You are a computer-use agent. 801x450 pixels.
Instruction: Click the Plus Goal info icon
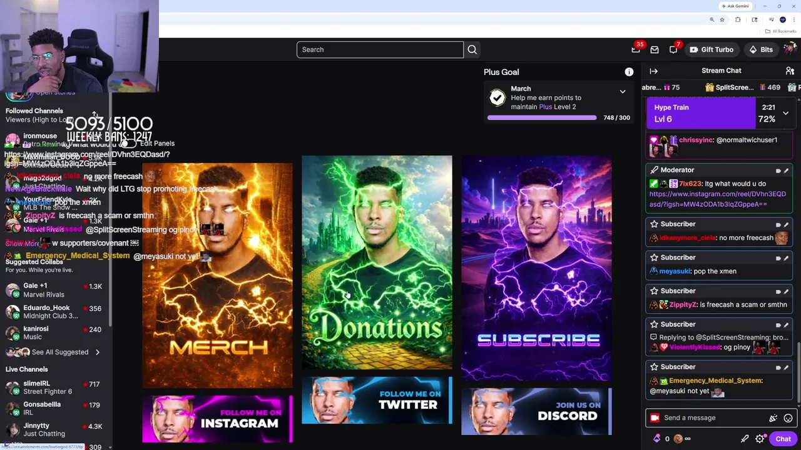point(629,72)
